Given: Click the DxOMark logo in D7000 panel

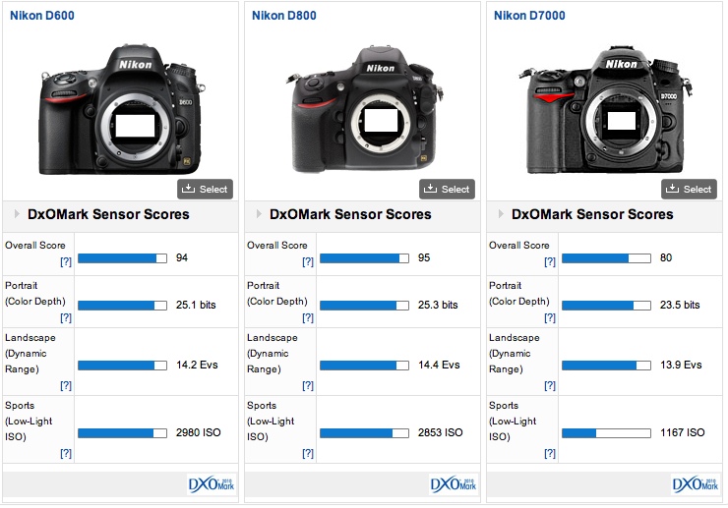Looking at the screenshot, I should (x=696, y=484).
